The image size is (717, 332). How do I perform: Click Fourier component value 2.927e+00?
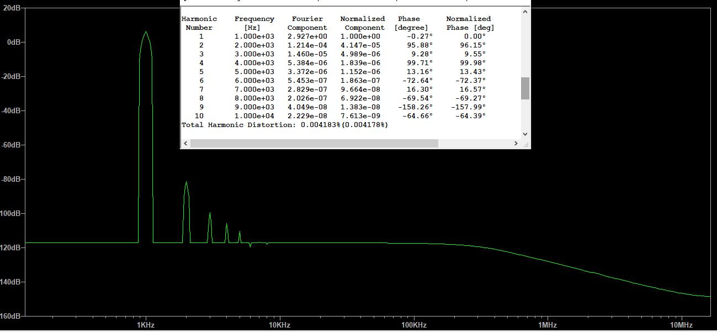[x=307, y=36]
